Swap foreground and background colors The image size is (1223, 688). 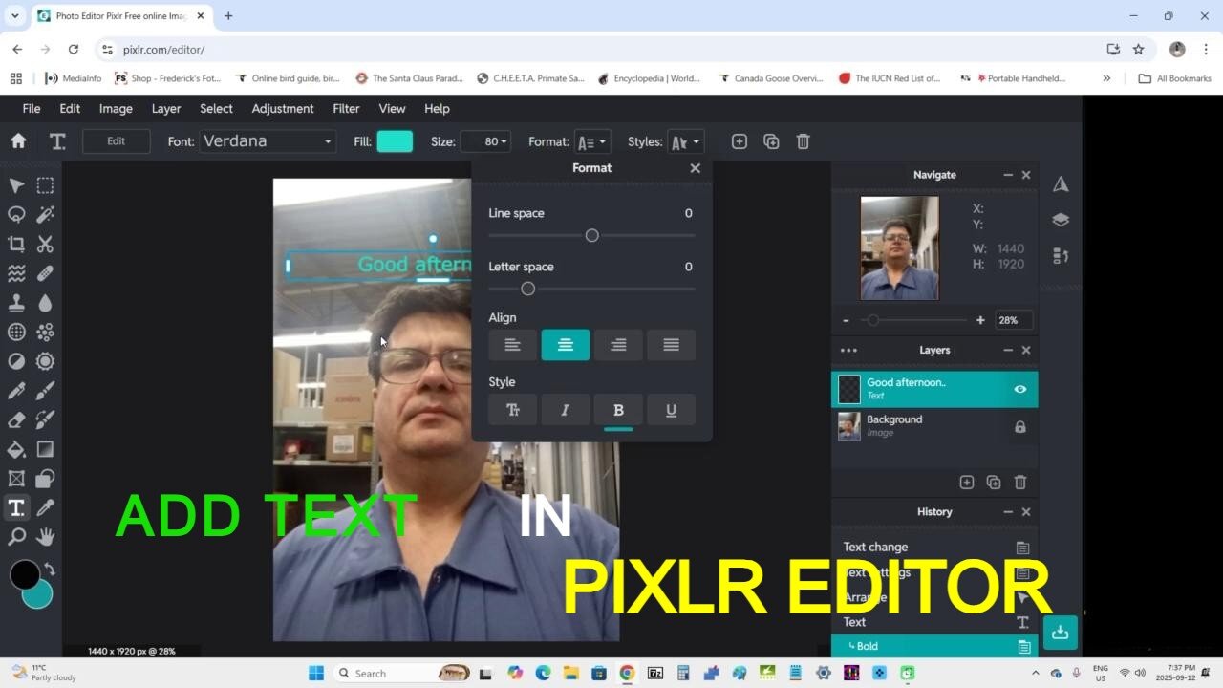point(49,570)
